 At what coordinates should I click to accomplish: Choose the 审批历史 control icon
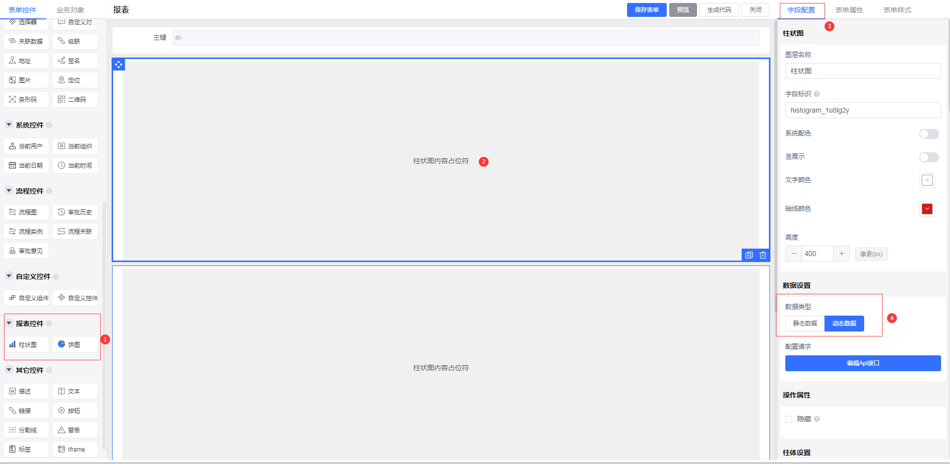click(62, 212)
